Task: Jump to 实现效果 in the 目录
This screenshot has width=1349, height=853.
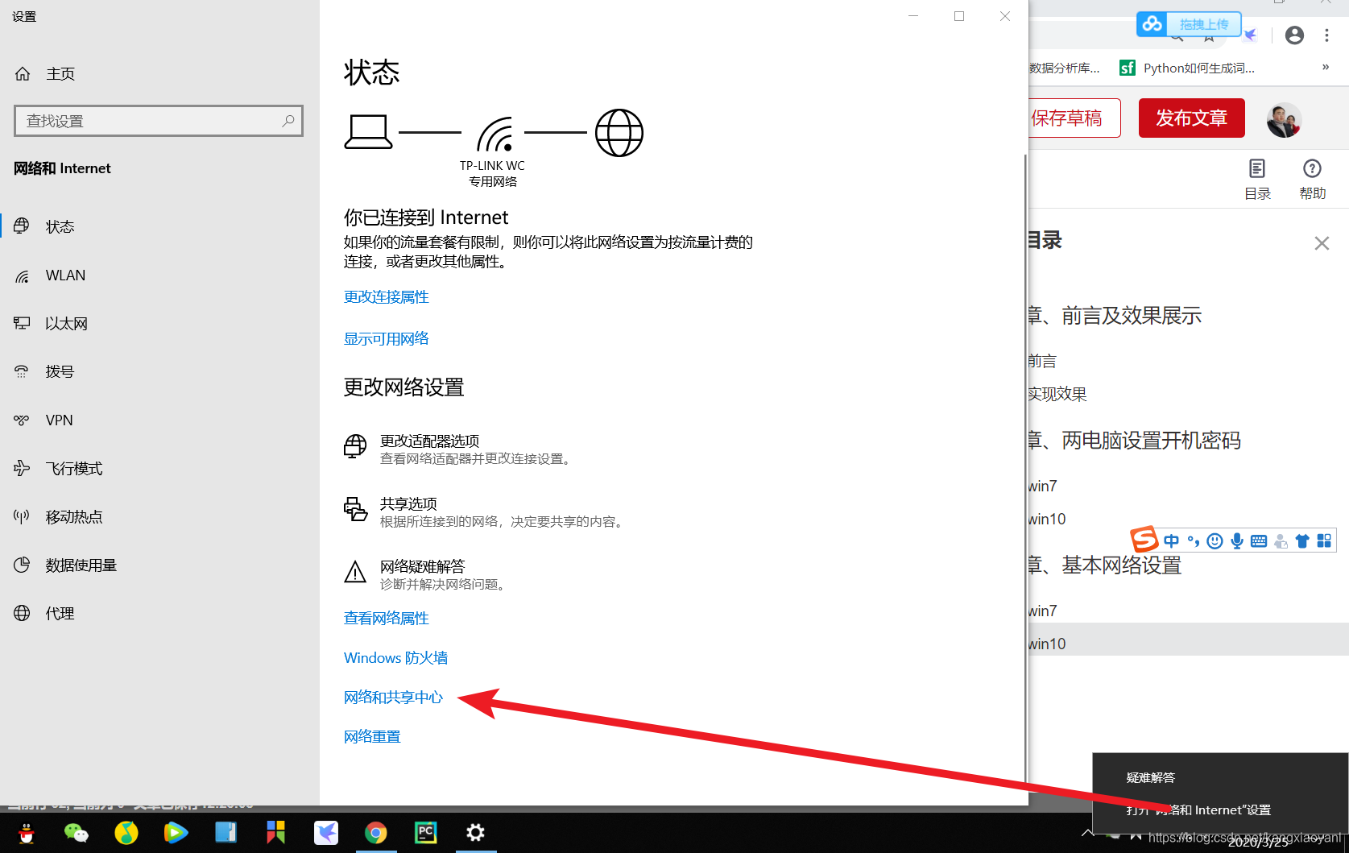Action: (1057, 395)
